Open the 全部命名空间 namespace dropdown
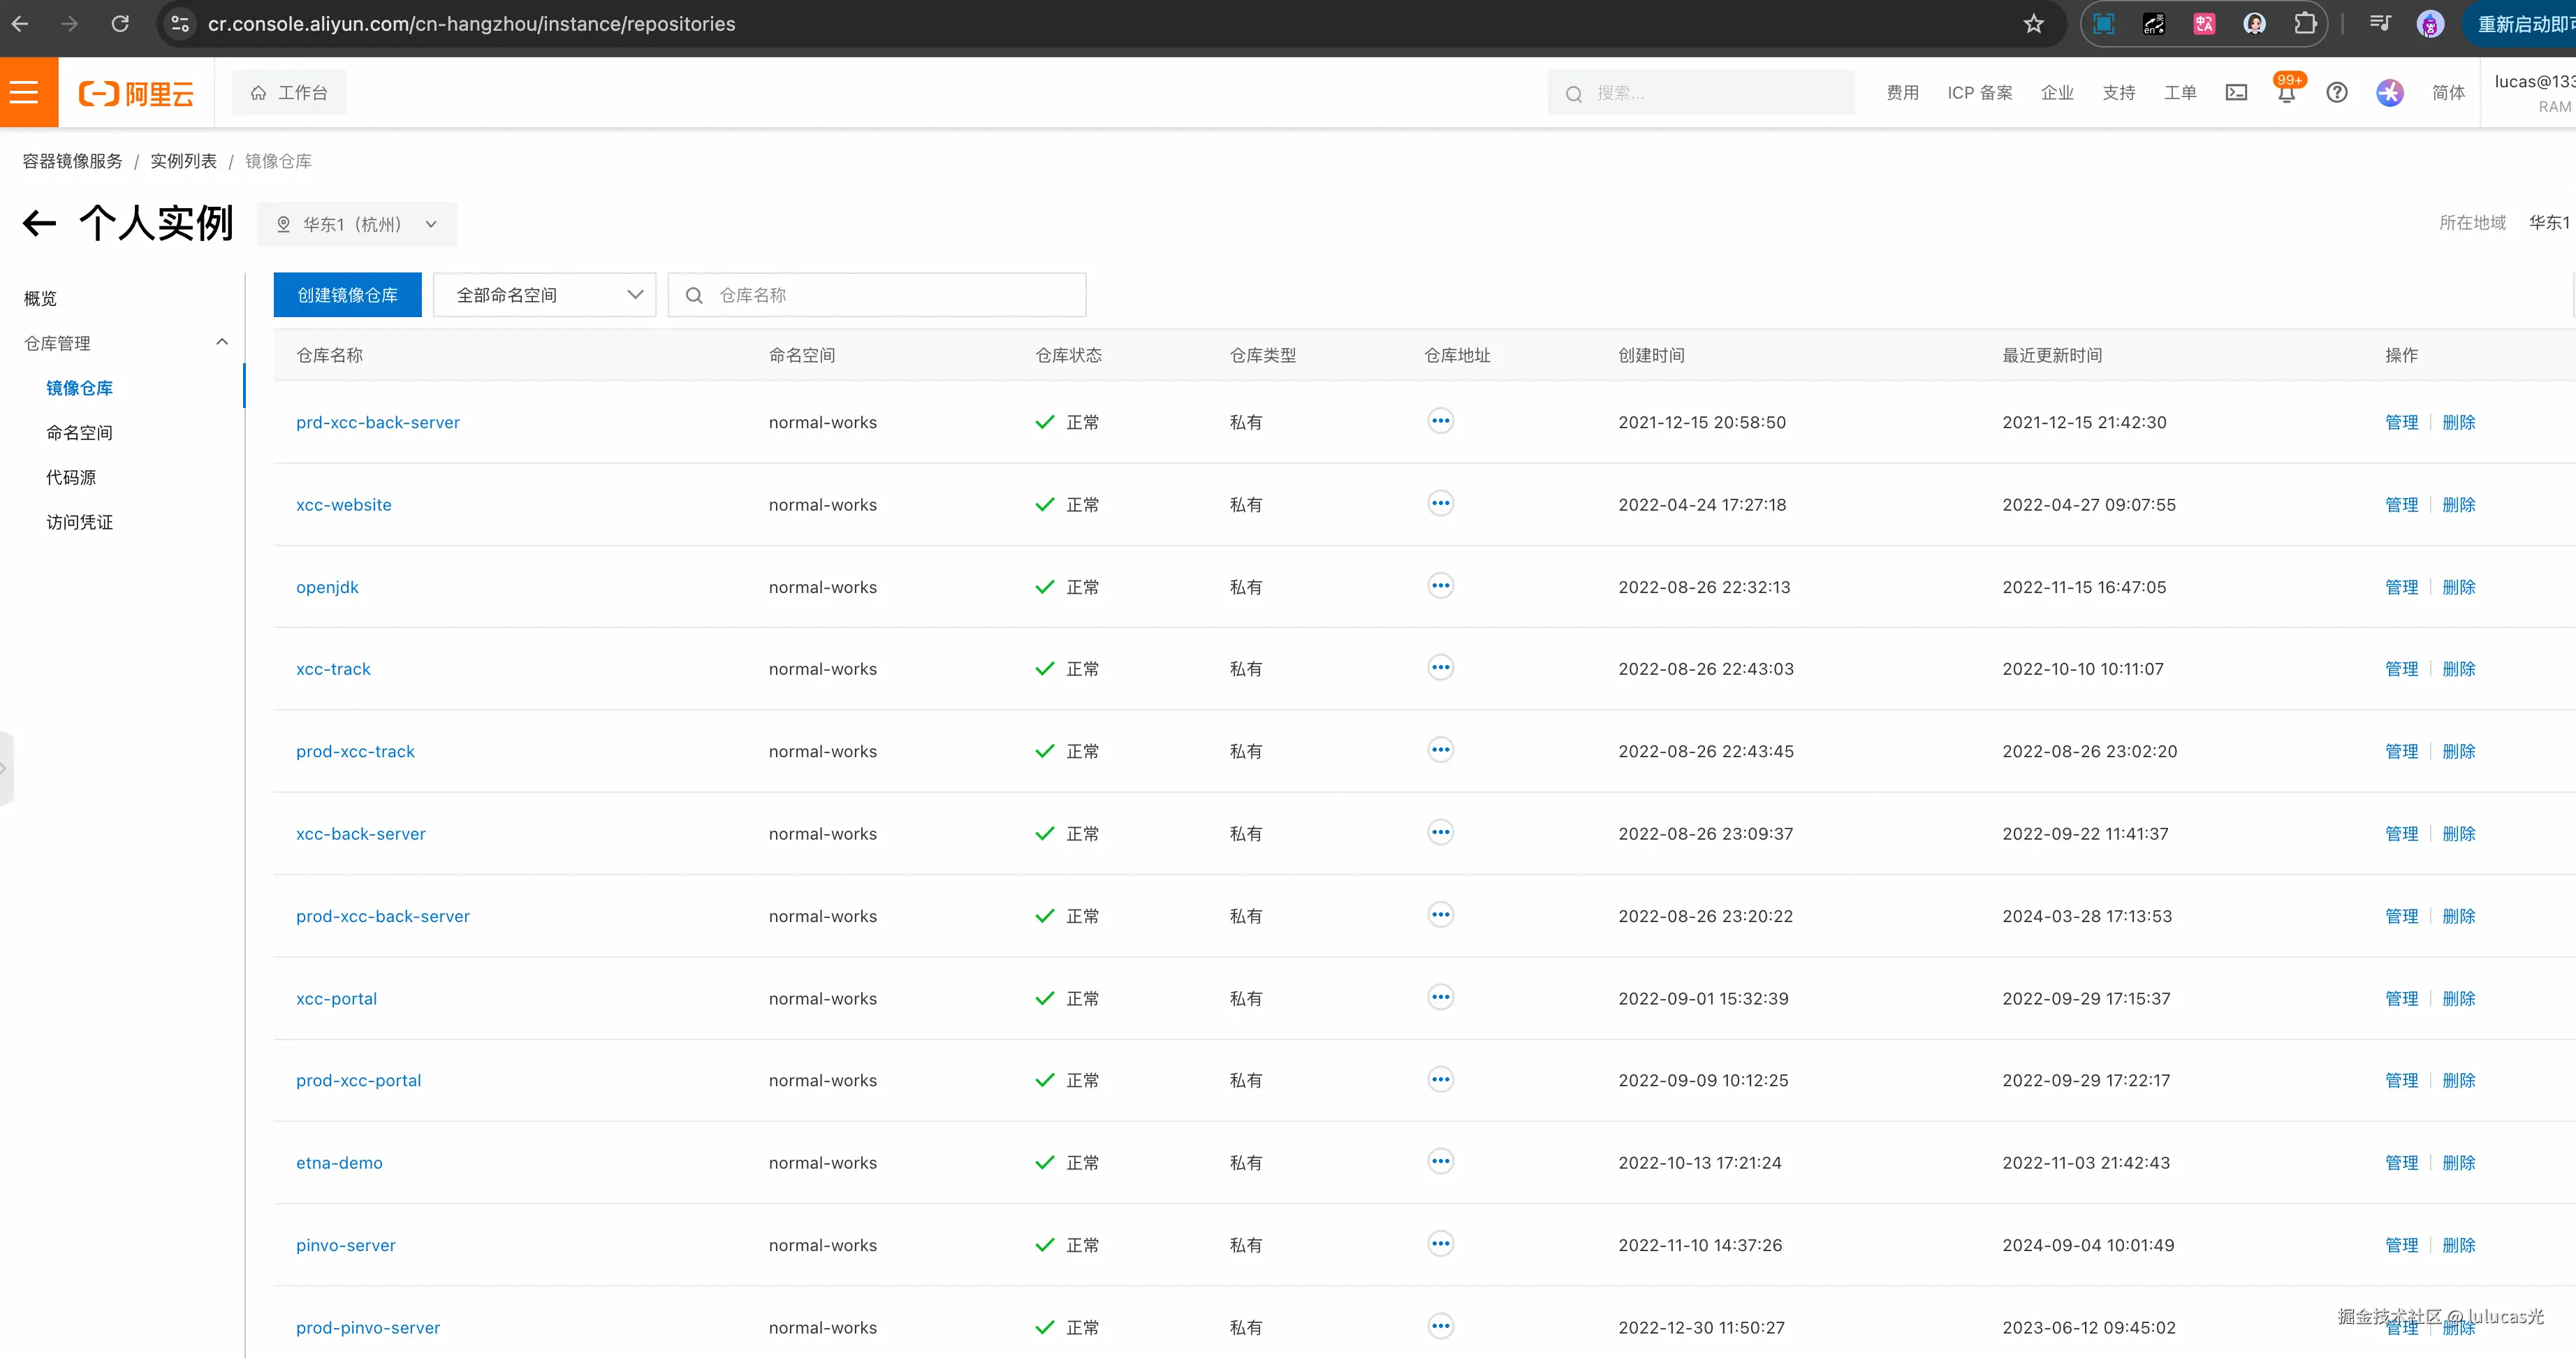The image size is (2576, 1358). [x=545, y=295]
